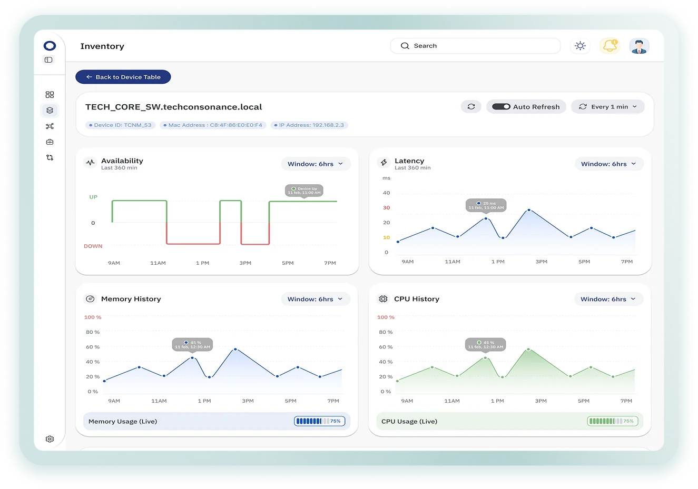698x489 pixels.
Task: Switch theme with the sun icon
Action: [580, 46]
